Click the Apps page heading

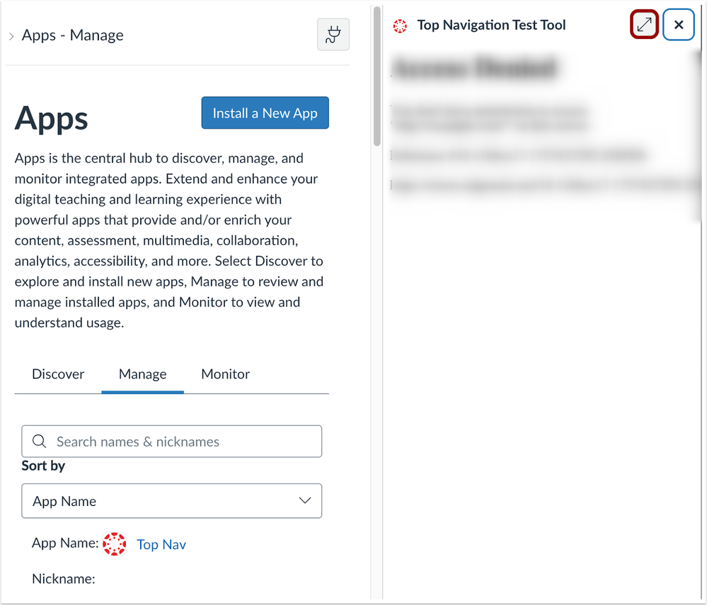click(x=52, y=119)
